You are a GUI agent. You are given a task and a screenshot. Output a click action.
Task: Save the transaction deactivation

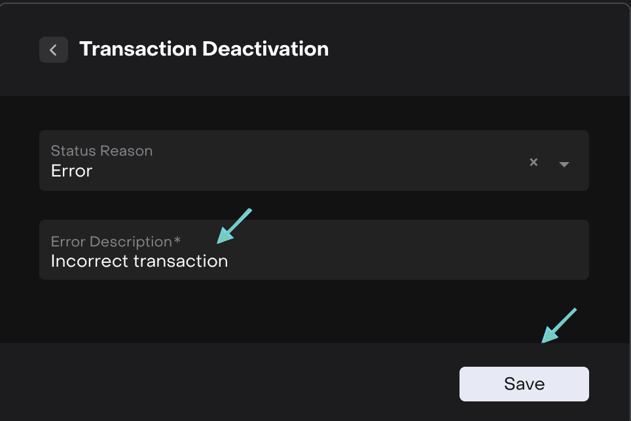tap(524, 384)
